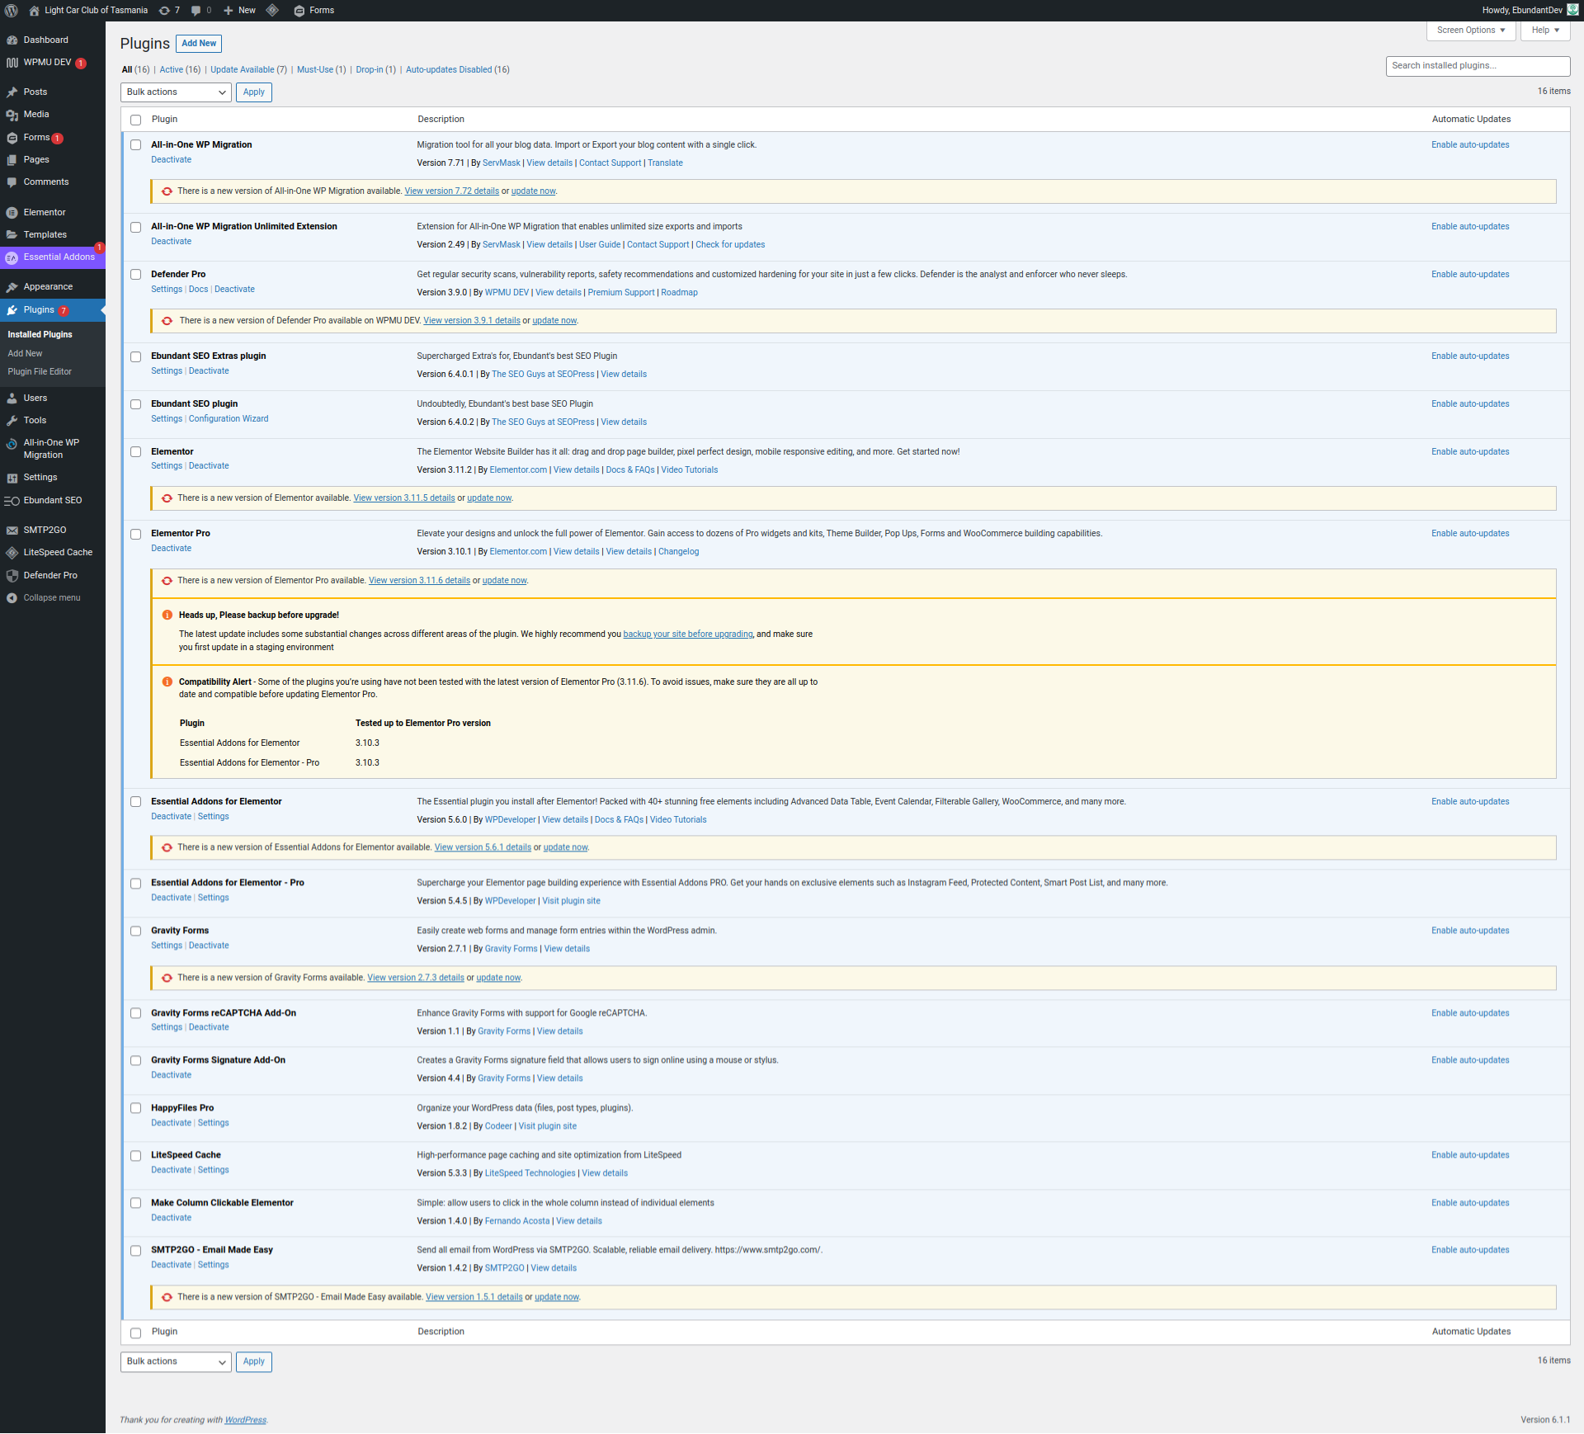
Task: Click update now link for Elementor Pro
Action: [x=504, y=581]
